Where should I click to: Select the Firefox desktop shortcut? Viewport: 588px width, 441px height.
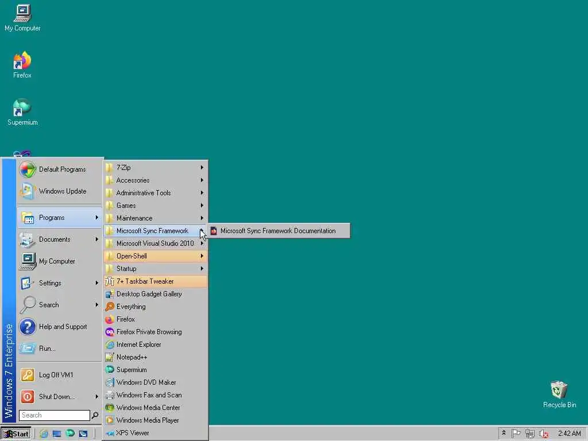click(22, 65)
